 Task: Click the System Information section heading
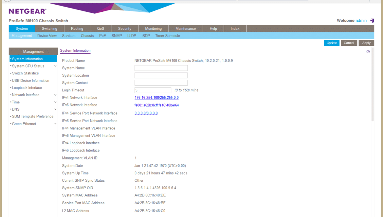(75, 50)
